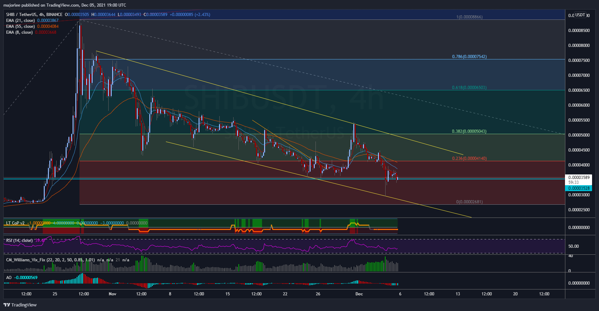This screenshot has height=311, width=599.
Task: Click the 0.00003000 price axis label
Action: (x=579, y=195)
